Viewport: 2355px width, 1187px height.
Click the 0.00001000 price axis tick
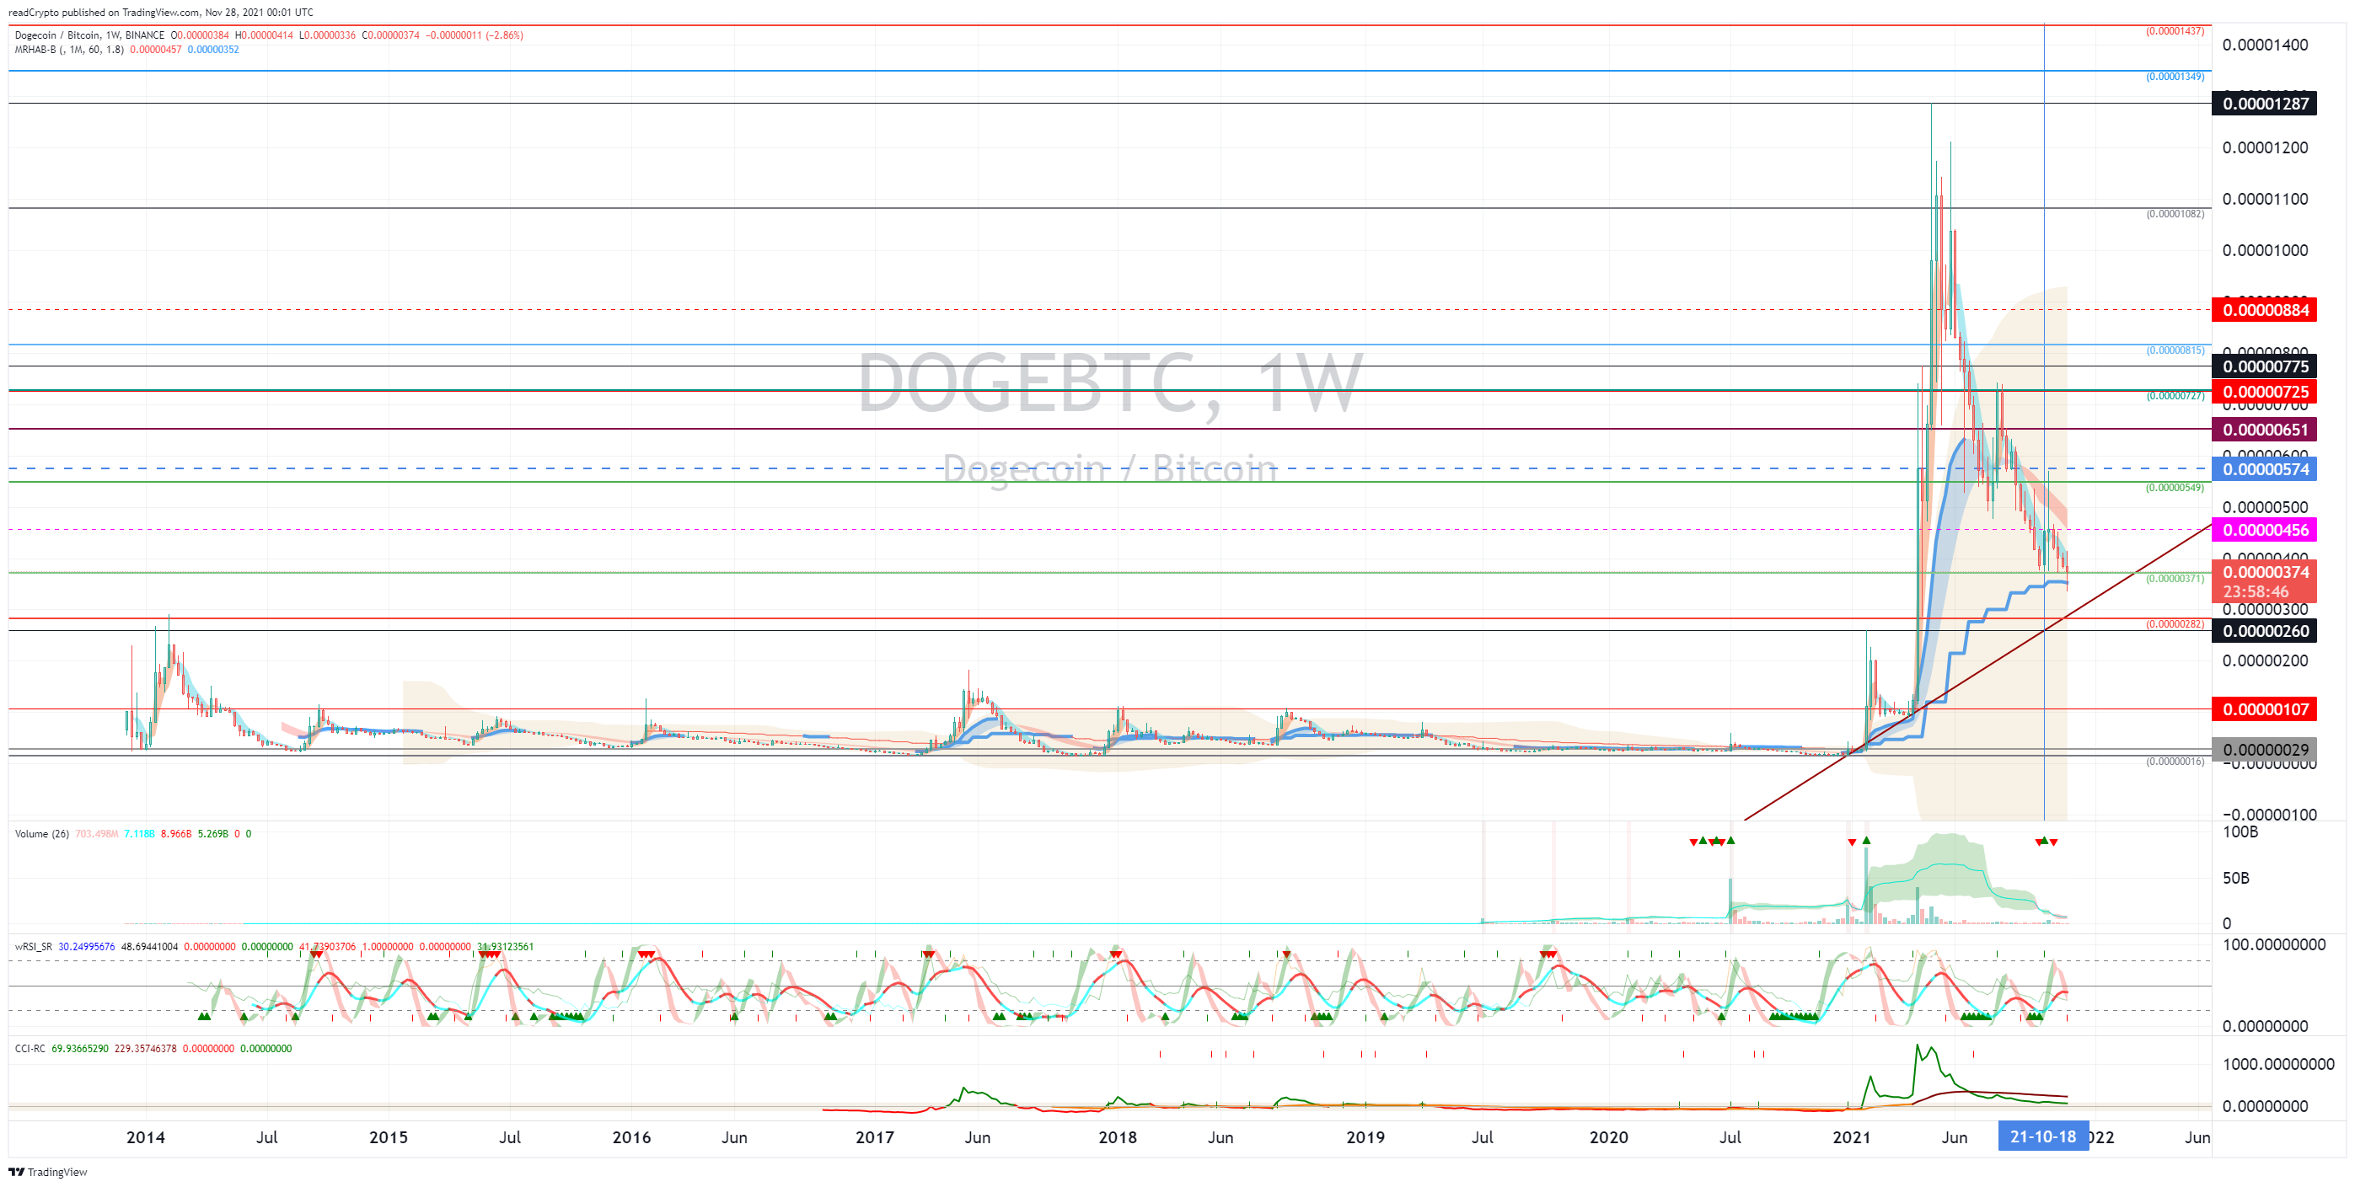[x=2265, y=250]
